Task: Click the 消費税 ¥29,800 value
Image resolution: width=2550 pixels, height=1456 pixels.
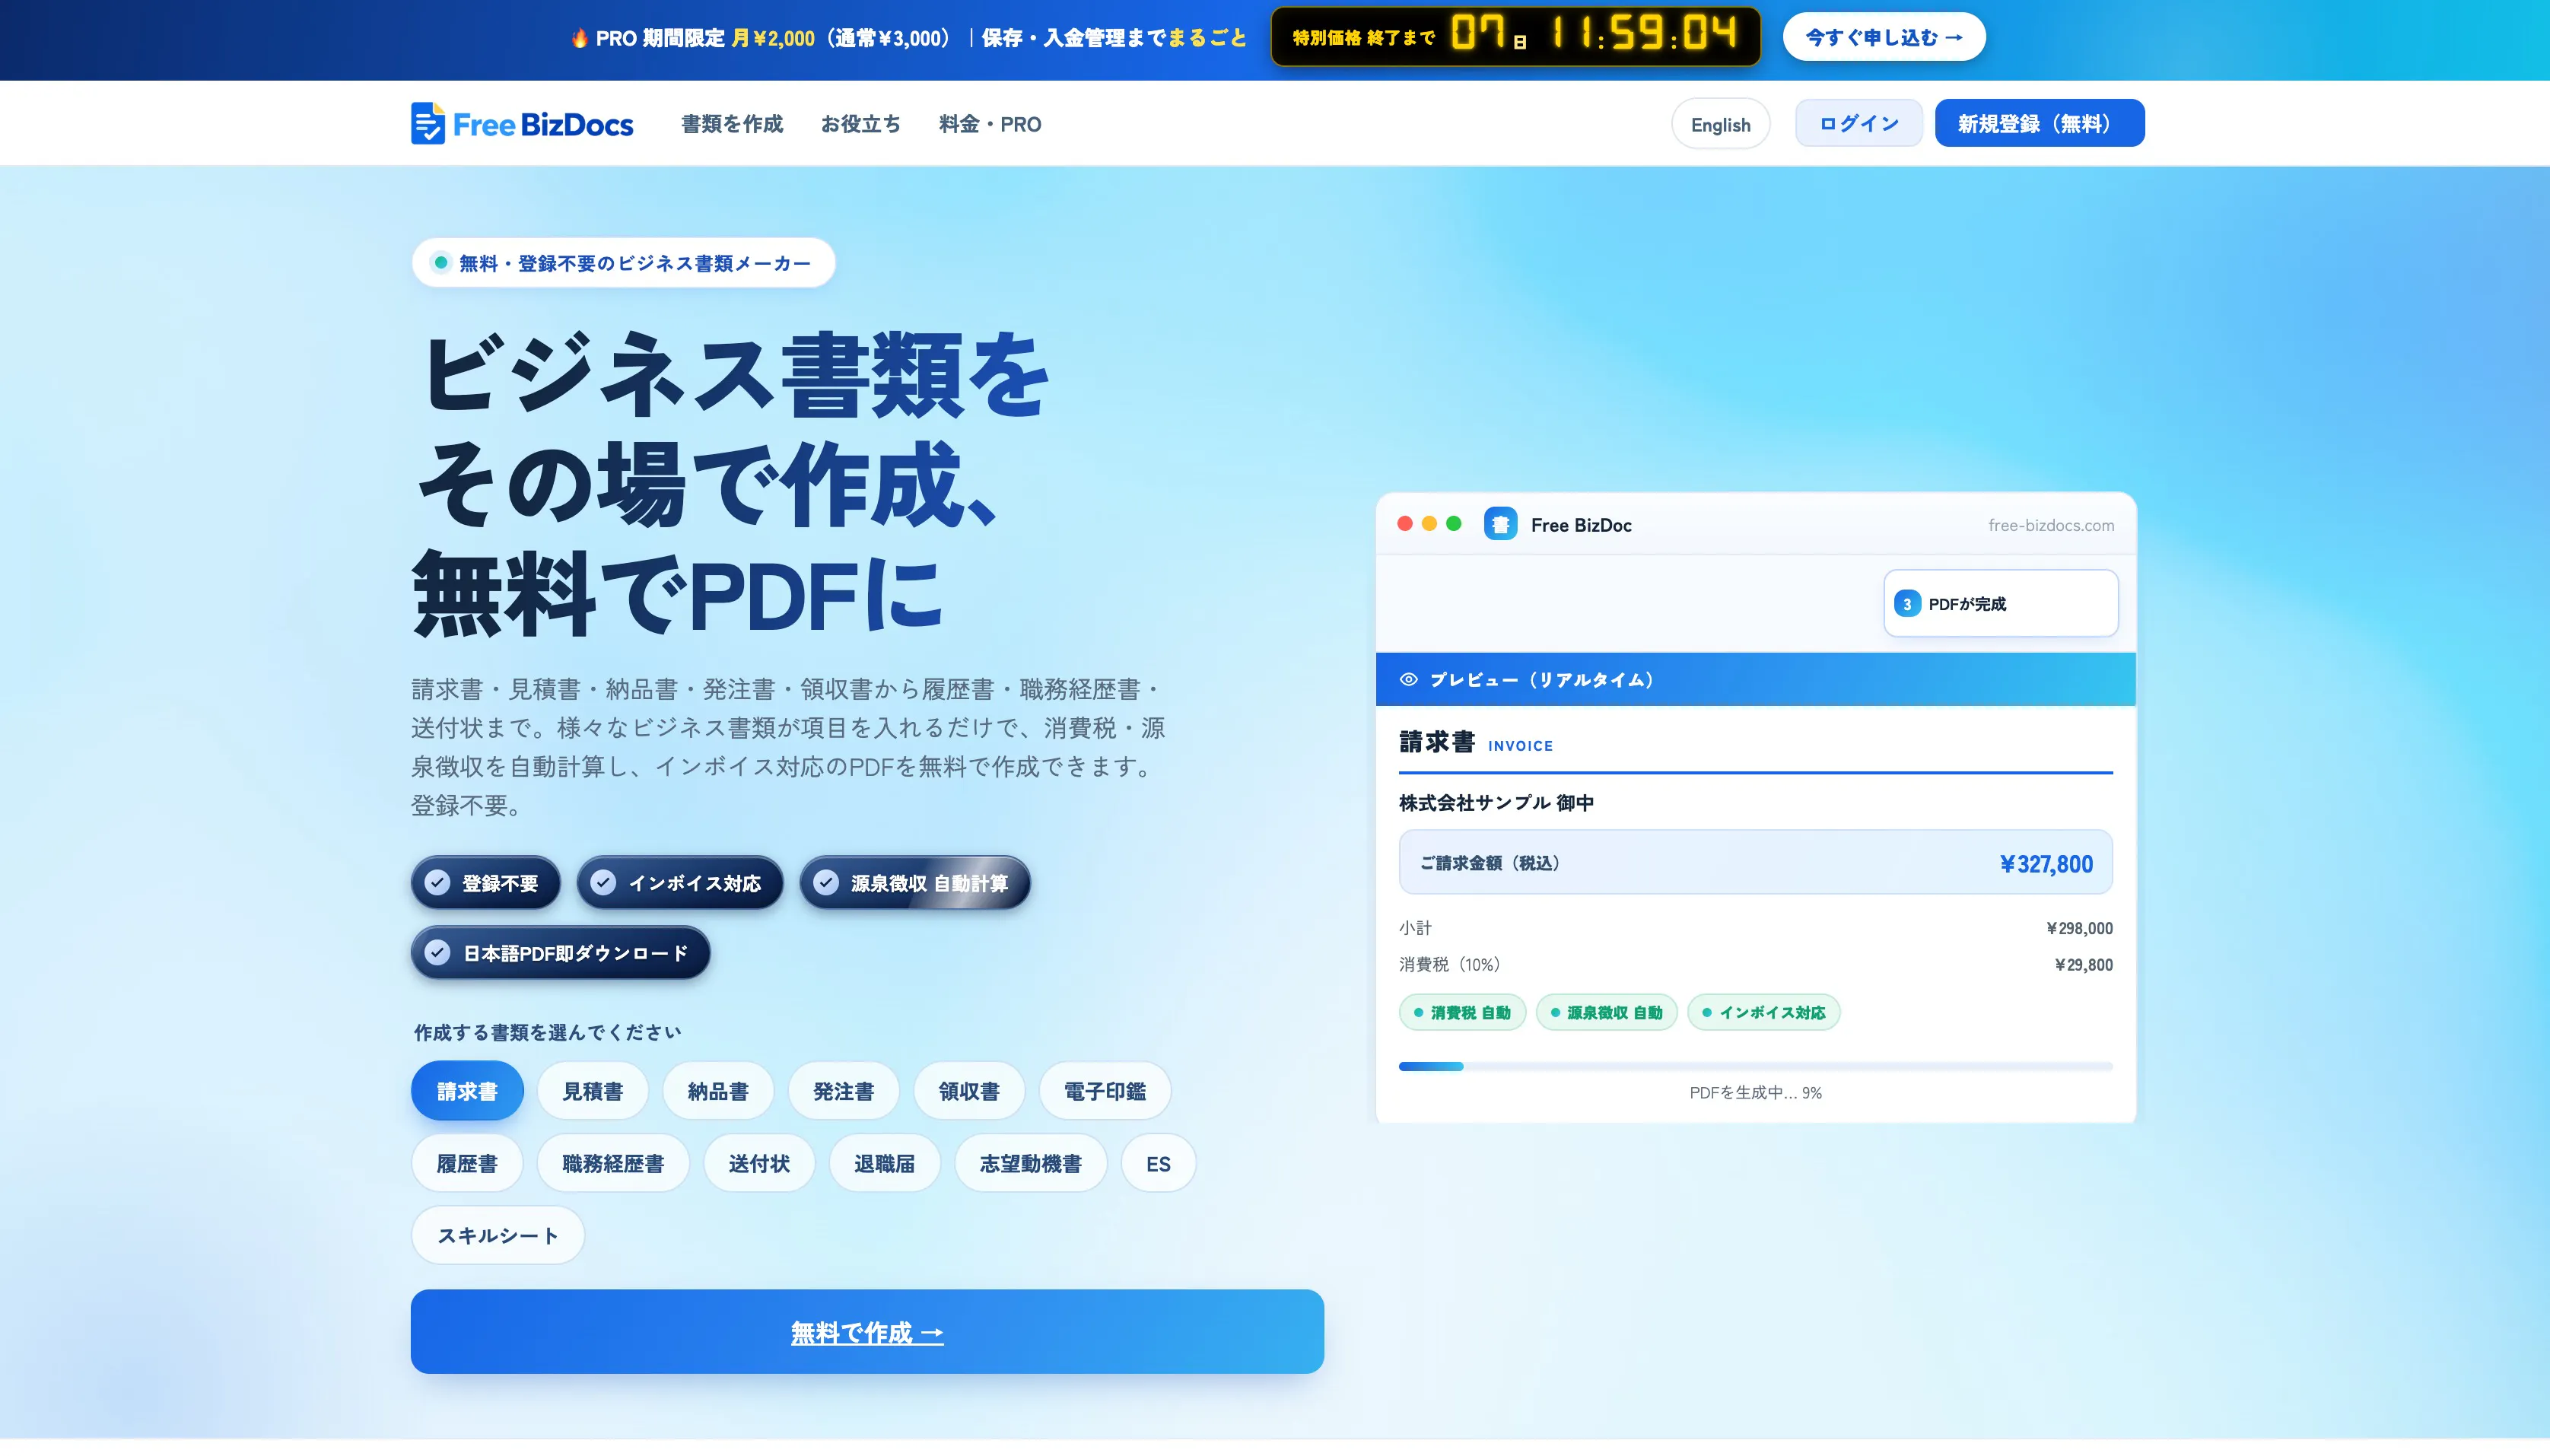Action: pos(2083,965)
